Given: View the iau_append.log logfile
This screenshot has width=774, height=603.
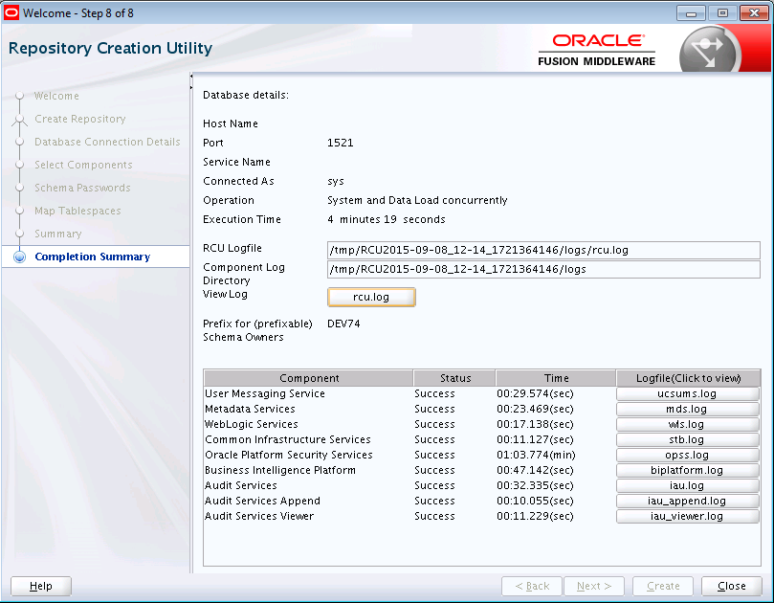Looking at the screenshot, I should (x=687, y=501).
